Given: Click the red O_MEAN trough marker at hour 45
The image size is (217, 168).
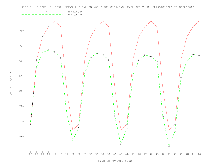Looking at the screenshot, I should (121, 130).
